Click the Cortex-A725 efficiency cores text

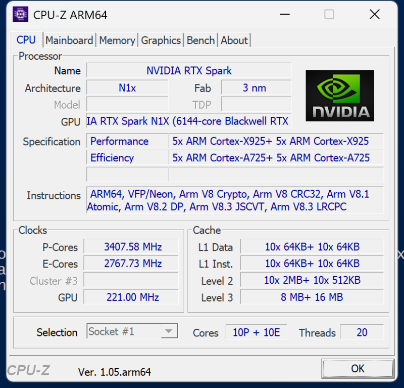(x=276, y=157)
